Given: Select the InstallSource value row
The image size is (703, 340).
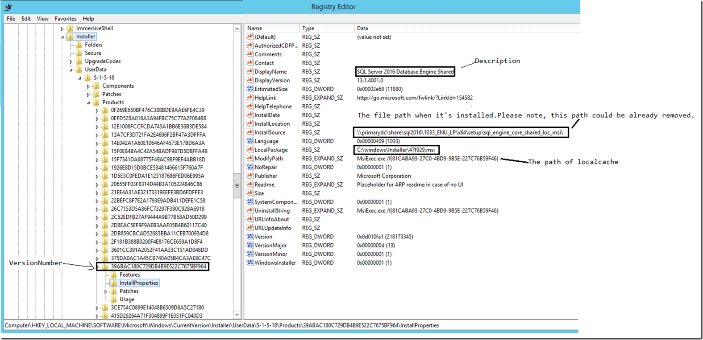Looking at the screenshot, I should pos(270,133).
